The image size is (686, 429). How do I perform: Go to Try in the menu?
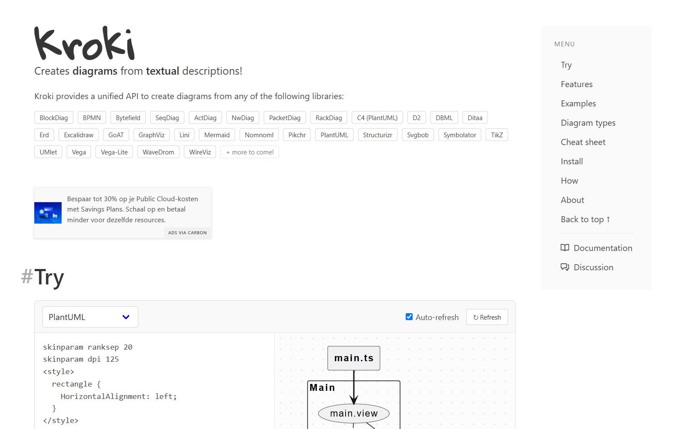(566, 65)
